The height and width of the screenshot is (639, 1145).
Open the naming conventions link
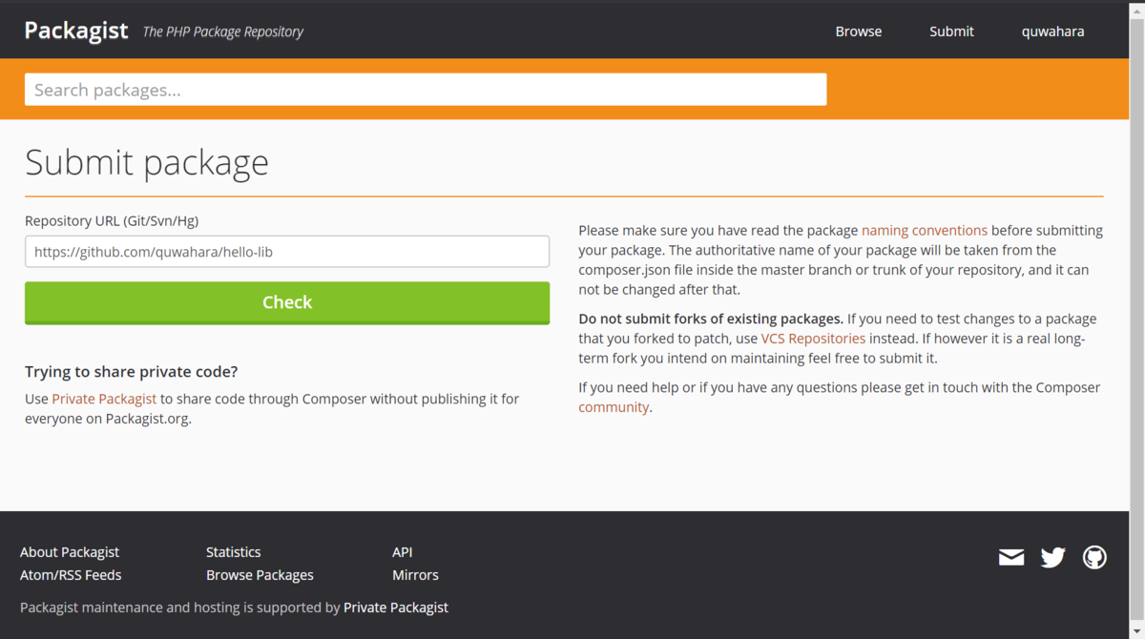pyautogui.click(x=924, y=230)
